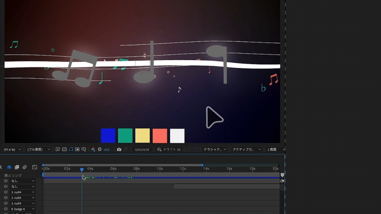Open the show channel color icon
The height and width of the screenshot is (214, 381).
pyautogui.click(x=93, y=149)
